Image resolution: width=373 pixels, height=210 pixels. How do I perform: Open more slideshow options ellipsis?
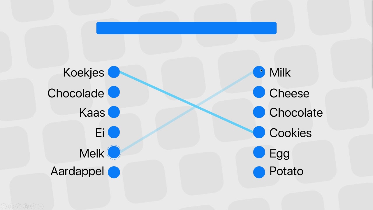pos(41,206)
